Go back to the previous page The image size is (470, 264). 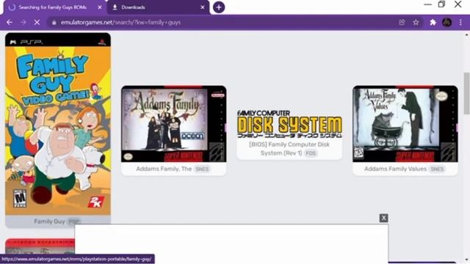click(x=10, y=23)
